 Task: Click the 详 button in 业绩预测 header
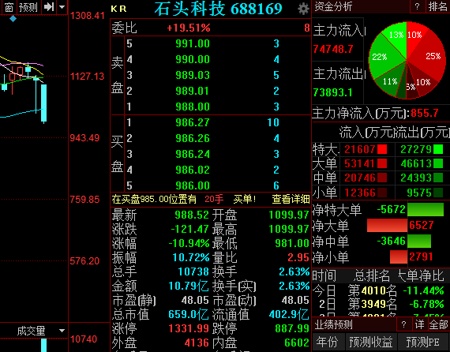[419, 324]
